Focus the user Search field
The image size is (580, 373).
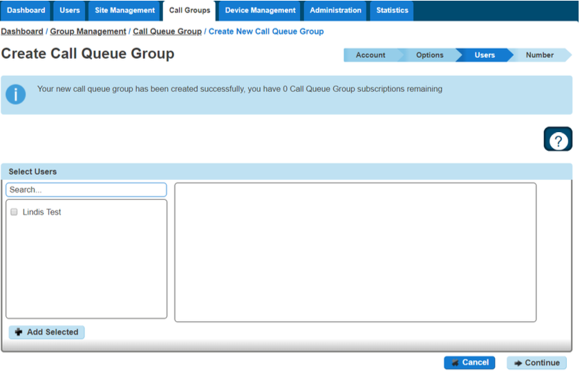tap(86, 190)
